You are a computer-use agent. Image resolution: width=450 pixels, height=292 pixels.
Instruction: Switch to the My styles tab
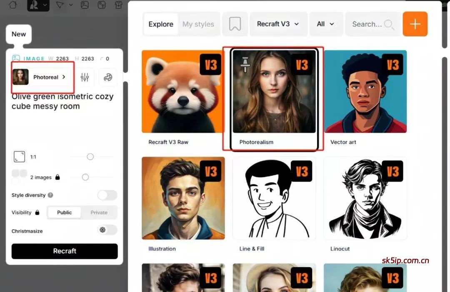[x=198, y=24]
